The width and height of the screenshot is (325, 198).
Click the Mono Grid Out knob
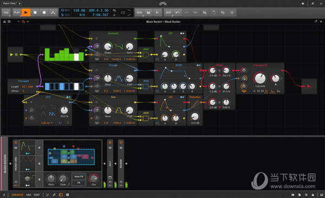point(94,179)
